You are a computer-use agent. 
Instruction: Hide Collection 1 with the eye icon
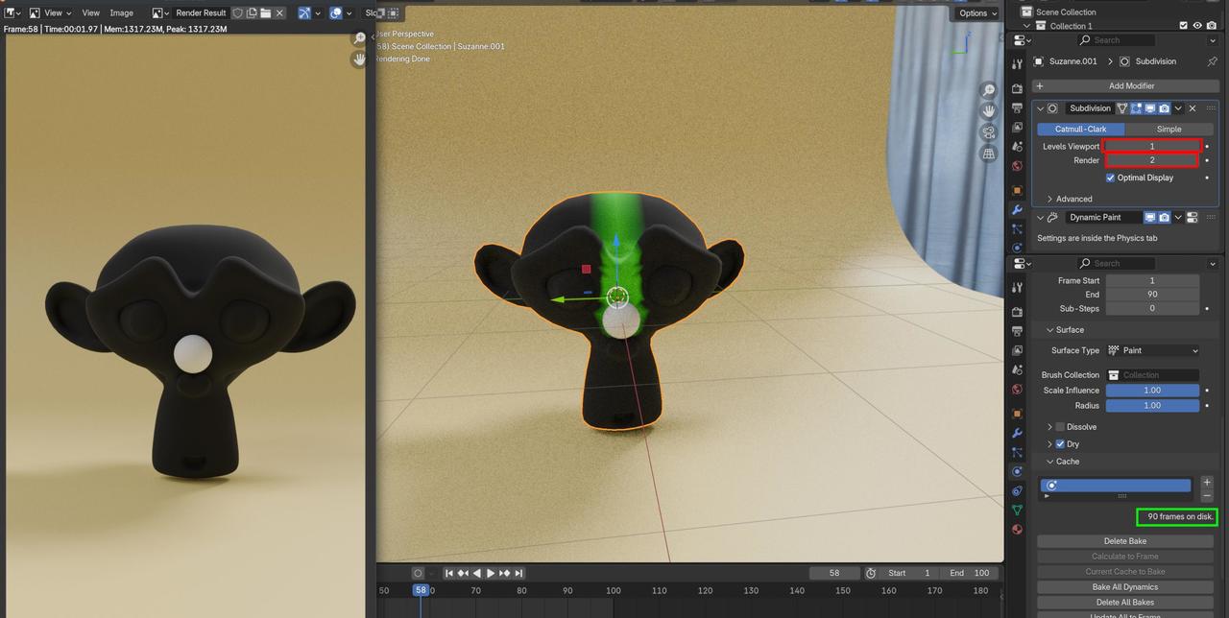(x=1197, y=26)
